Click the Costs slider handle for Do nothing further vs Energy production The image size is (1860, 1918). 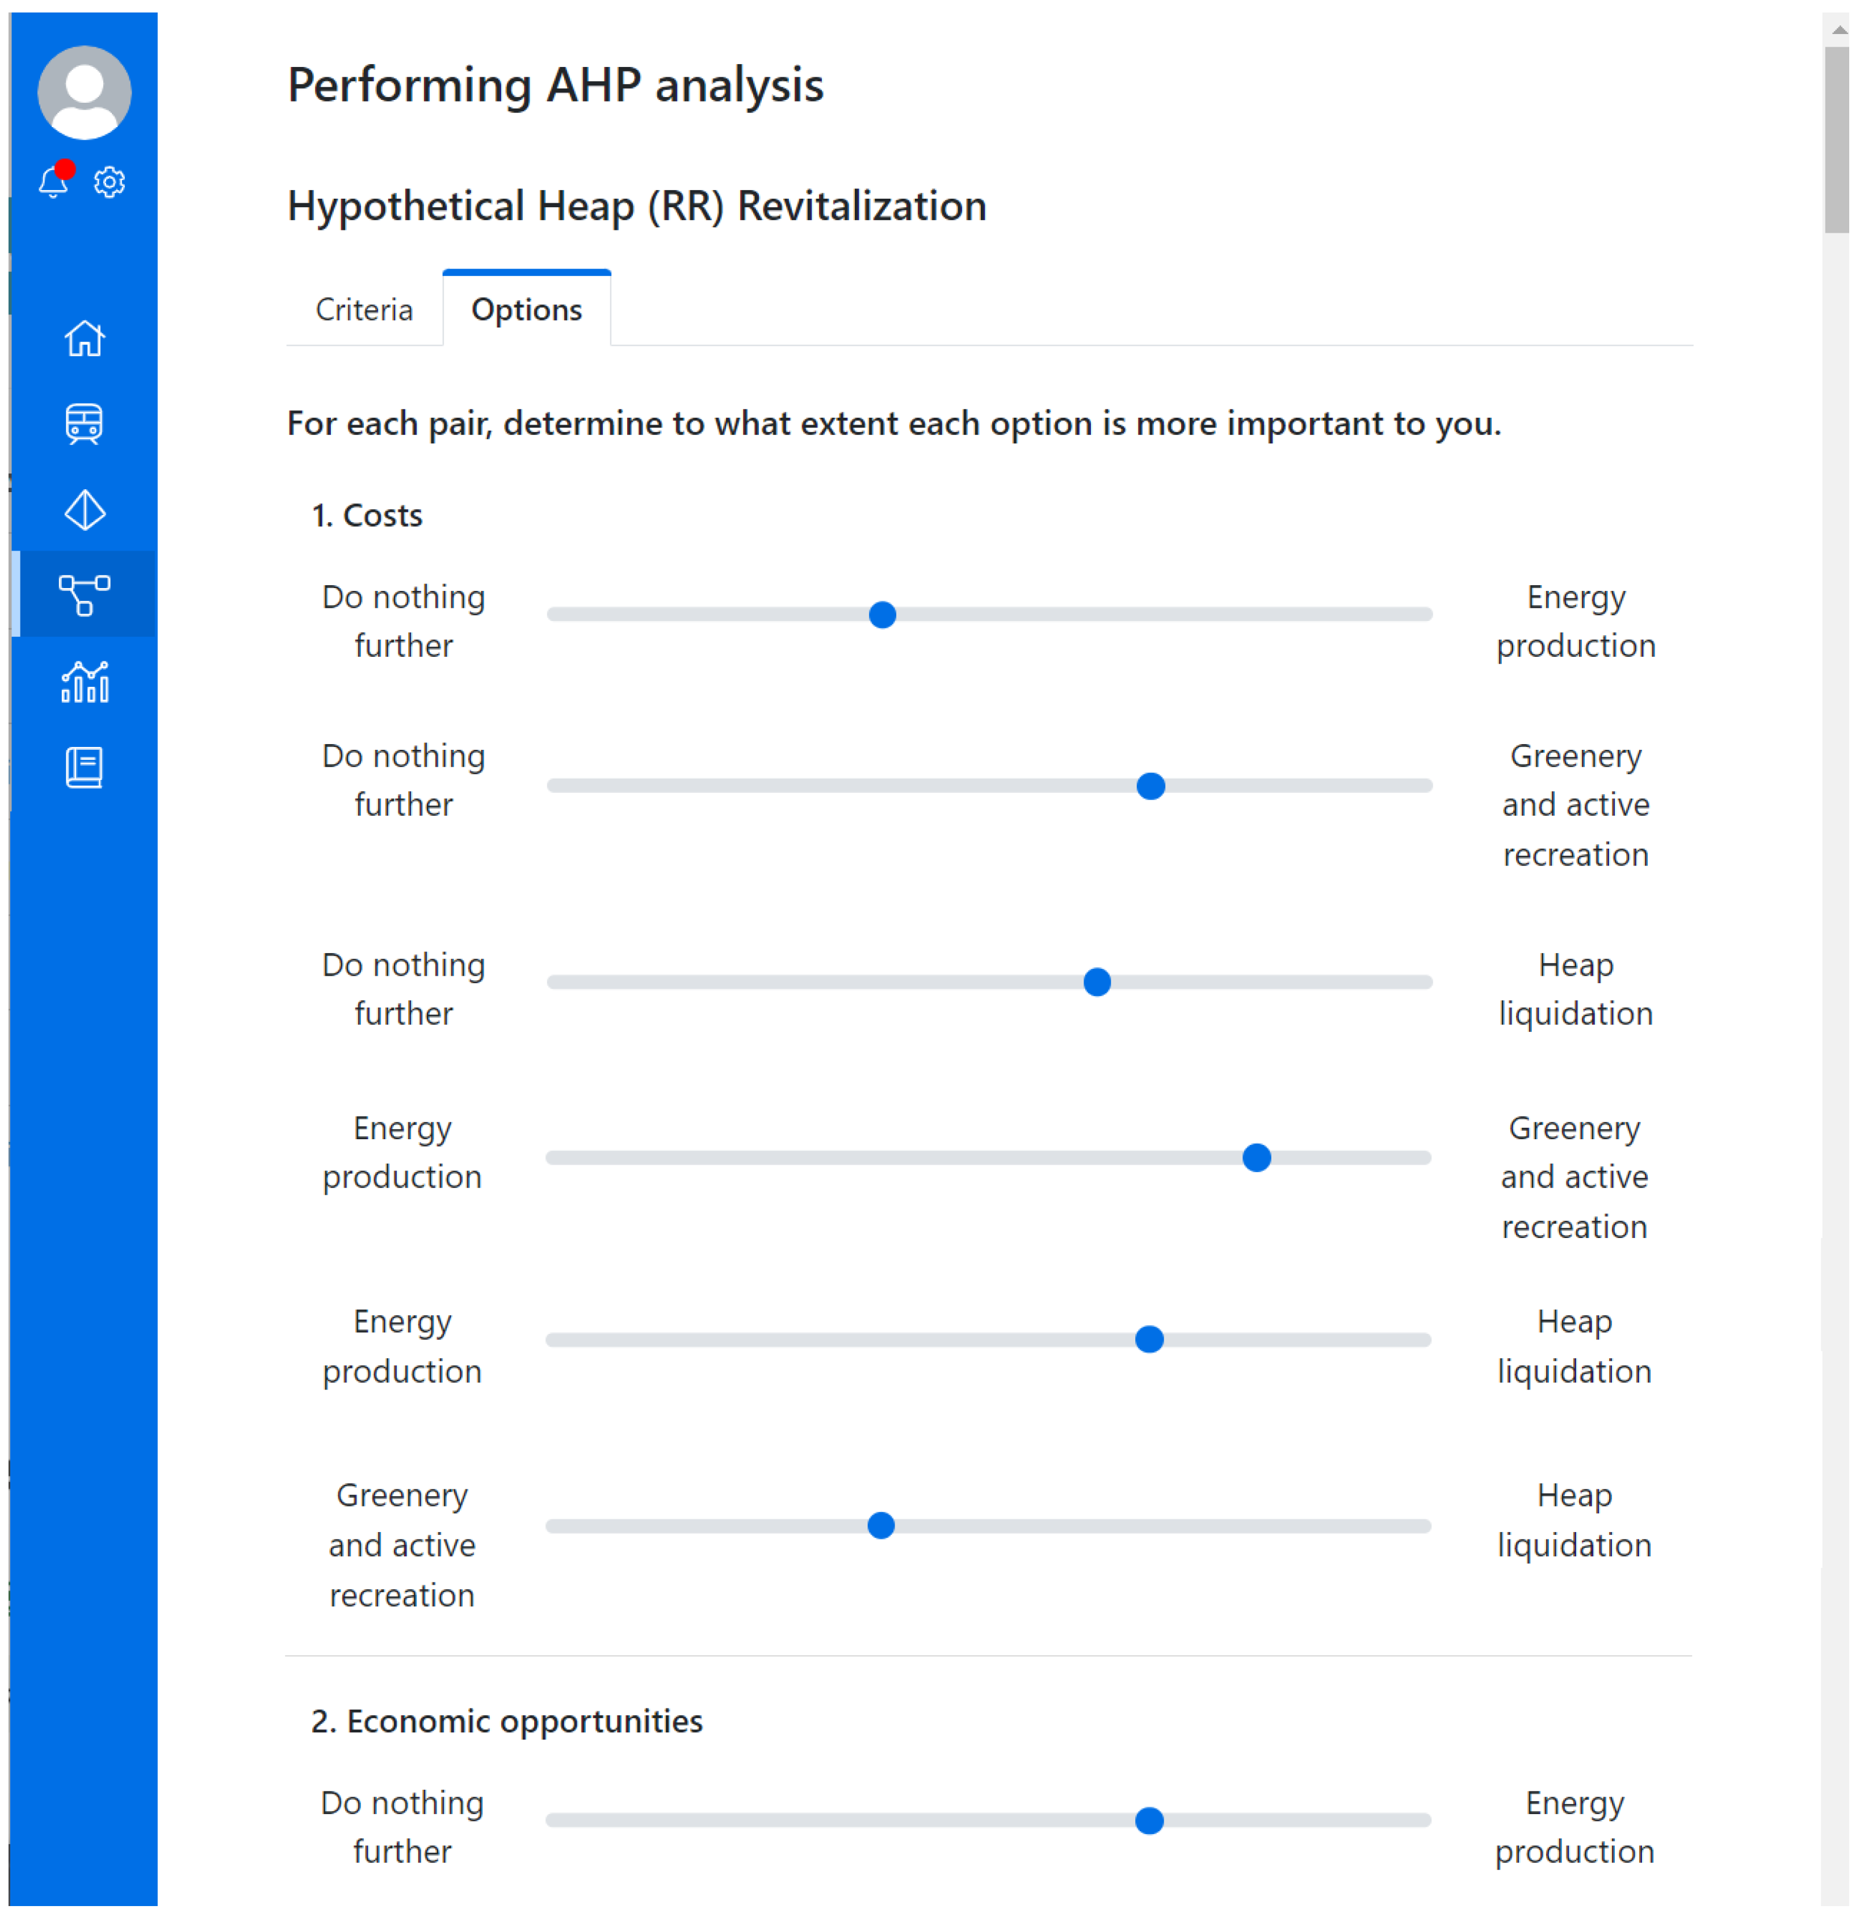click(883, 615)
